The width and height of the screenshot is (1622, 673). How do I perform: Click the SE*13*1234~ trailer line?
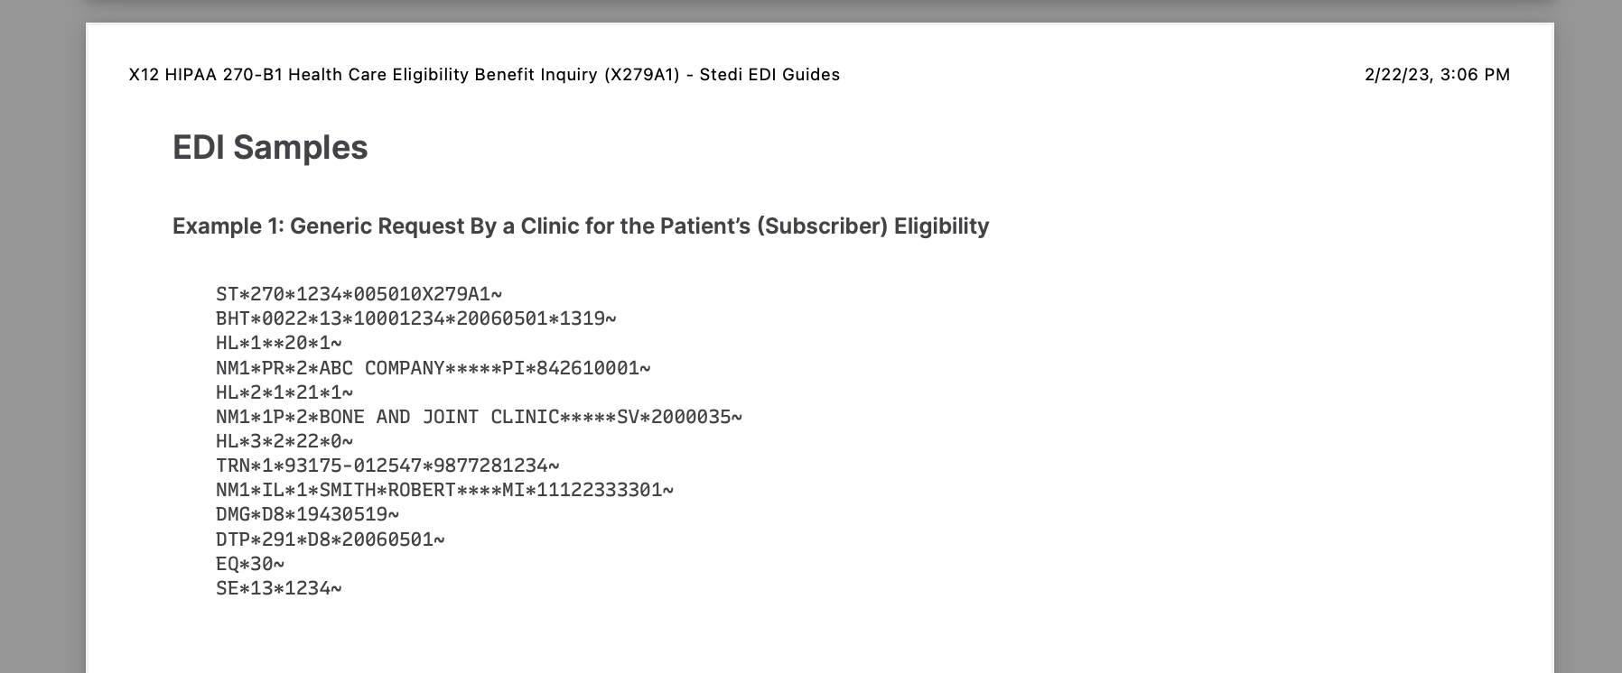[279, 588]
